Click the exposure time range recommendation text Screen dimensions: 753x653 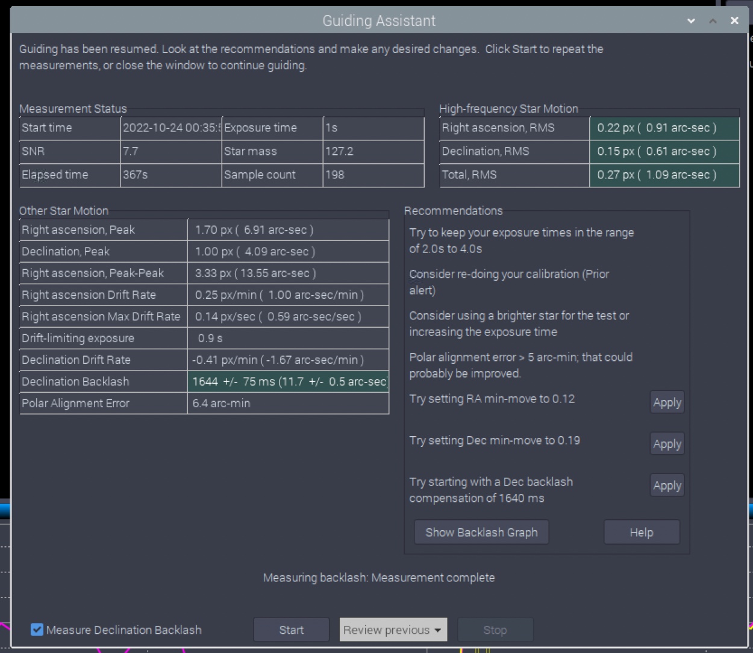[x=522, y=240]
